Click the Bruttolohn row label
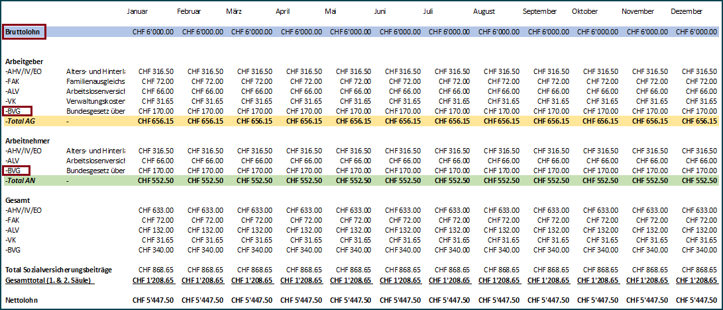Viewport: 723px width, 310px height. (x=23, y=32)
